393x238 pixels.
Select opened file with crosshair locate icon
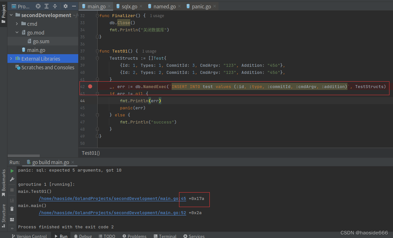(x=38, y=6)
